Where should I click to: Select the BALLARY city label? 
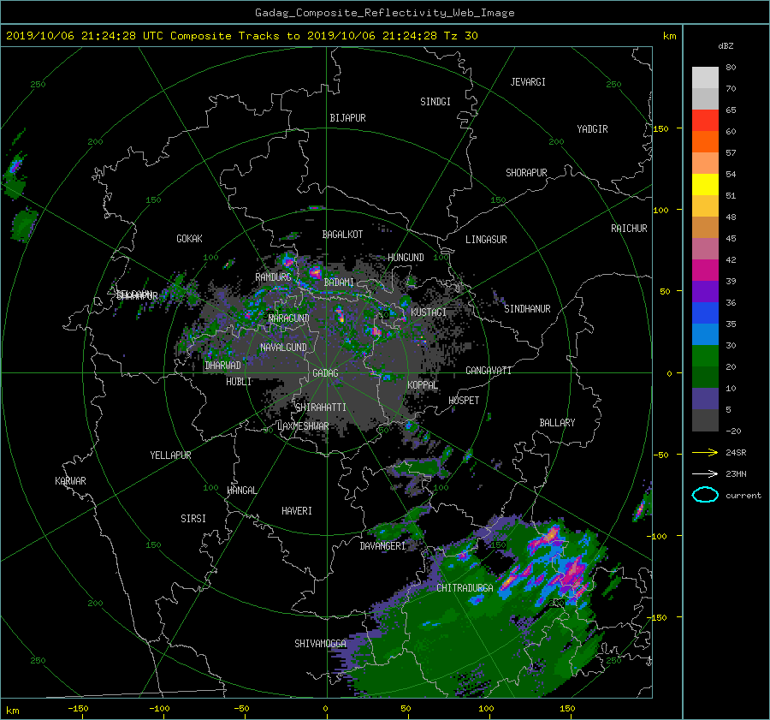[x=557, y=423]
